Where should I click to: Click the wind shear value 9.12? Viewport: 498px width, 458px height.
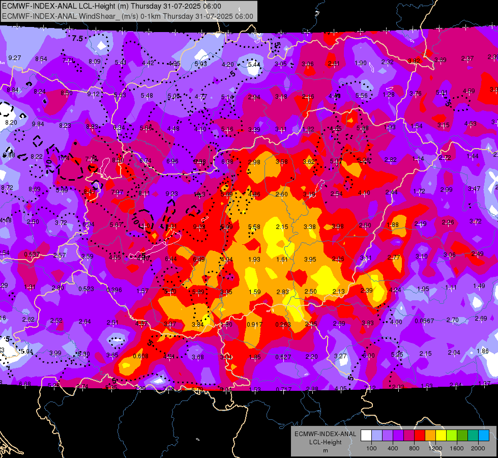(x=94, y=94)
